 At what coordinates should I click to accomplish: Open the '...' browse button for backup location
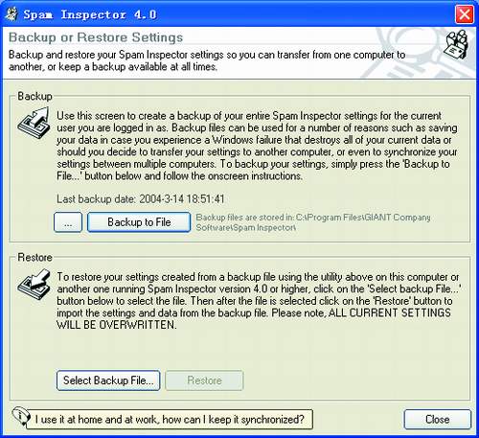(68, 222)
